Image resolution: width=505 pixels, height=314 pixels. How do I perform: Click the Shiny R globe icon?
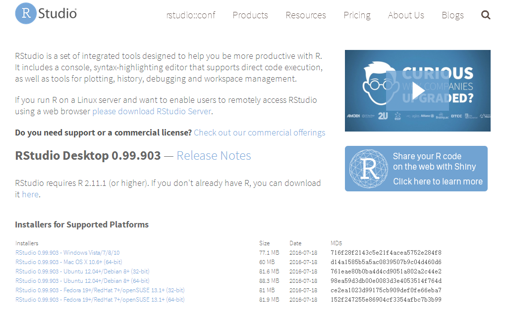[369, 169]
